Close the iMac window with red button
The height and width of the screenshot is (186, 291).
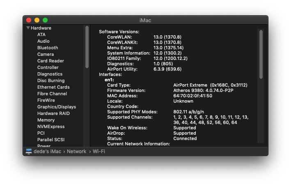coord(29,20)
